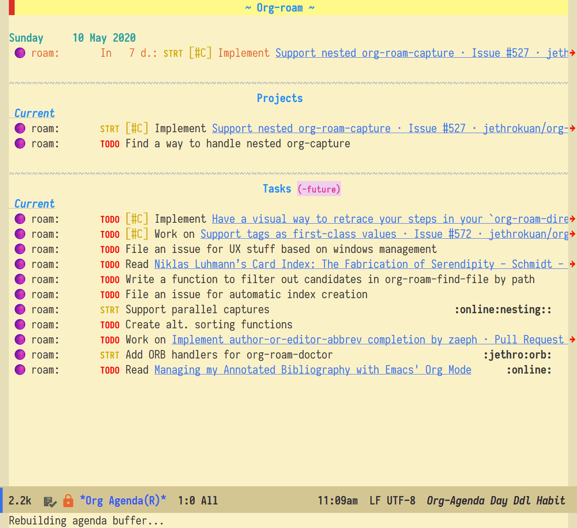Open the Niklas Luhmann's Card Index link

(x=361, y=264)
